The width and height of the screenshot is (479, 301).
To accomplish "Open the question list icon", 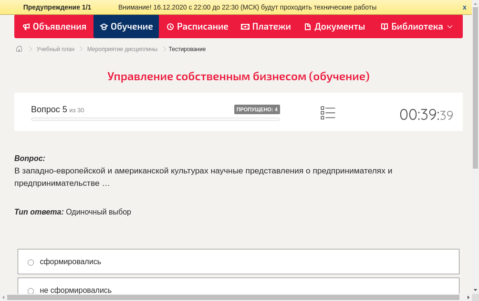I will click(328, 113).
